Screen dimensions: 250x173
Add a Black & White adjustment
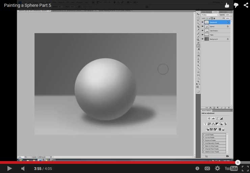[217, 124]
